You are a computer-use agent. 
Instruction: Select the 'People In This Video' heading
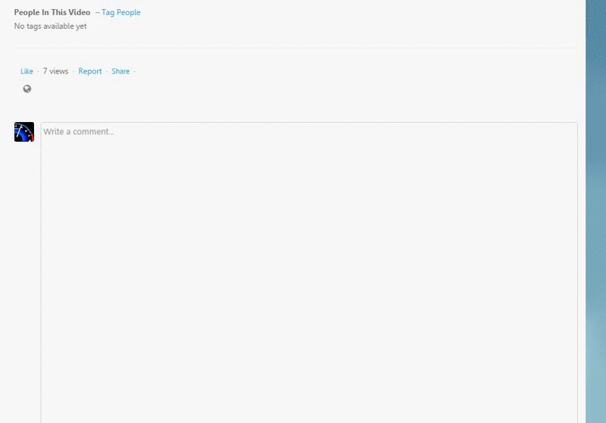coord(52,12)
